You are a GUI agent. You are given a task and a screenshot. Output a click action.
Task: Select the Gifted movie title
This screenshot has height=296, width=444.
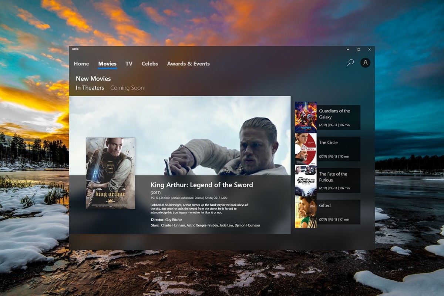point(325,206)
